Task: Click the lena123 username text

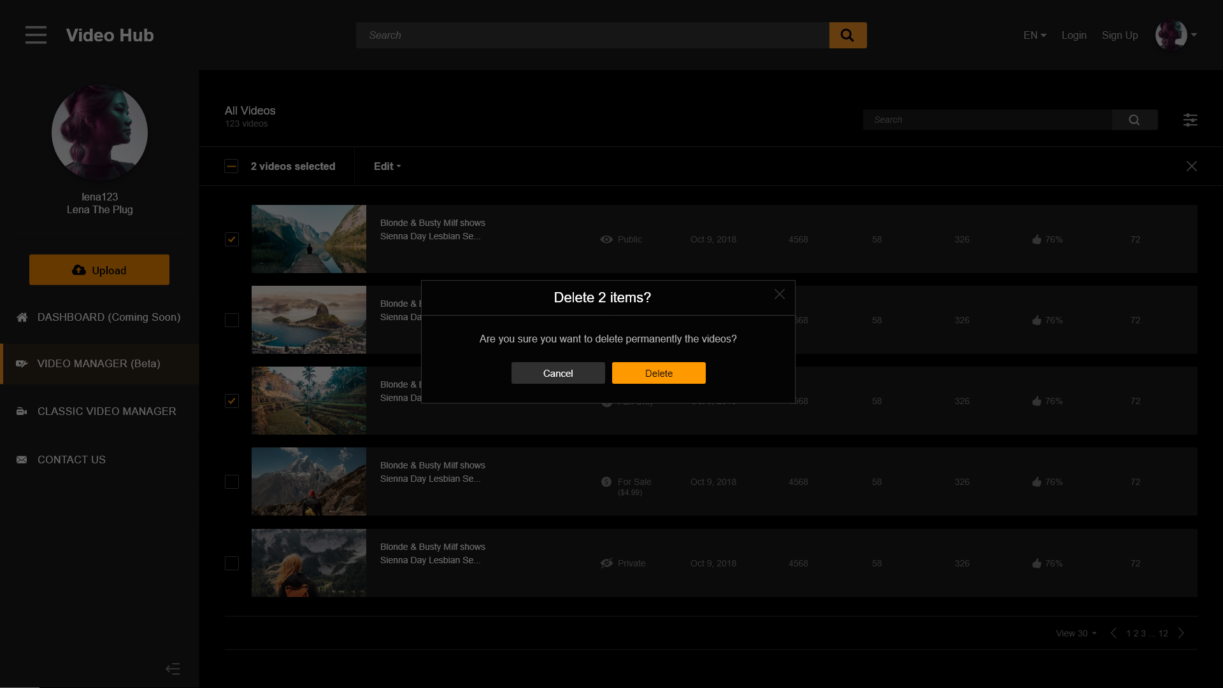Action: (x=99, y=197)
